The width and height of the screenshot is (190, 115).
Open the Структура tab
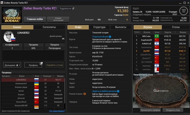click(x=99, y=27)
